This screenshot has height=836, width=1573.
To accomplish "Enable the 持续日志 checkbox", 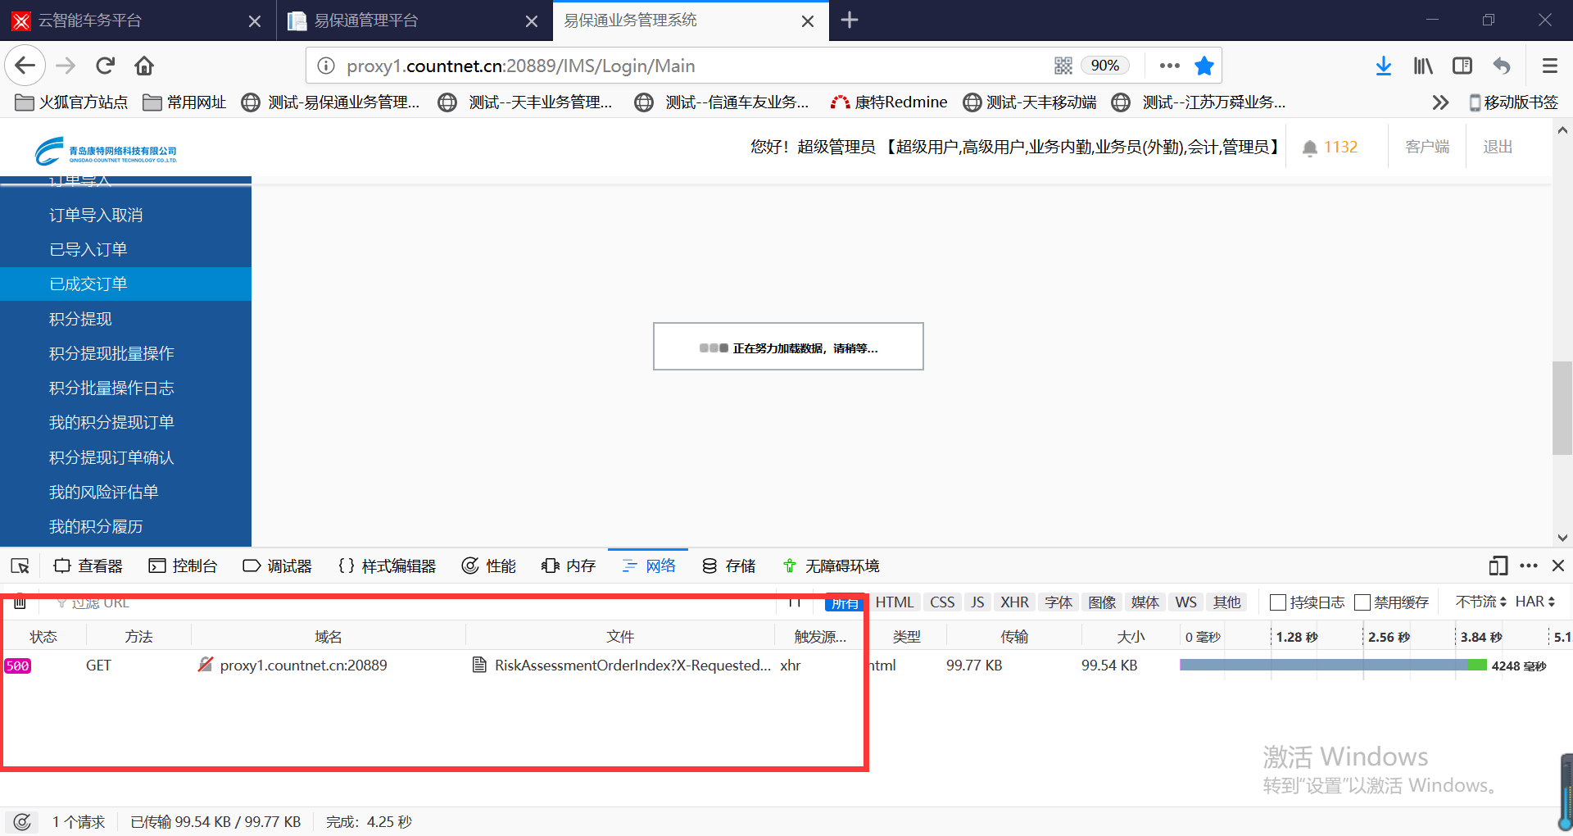I will [x=1277, y=602].
